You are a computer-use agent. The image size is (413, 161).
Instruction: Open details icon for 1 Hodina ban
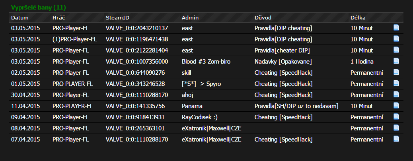pyautogui.click(x=396, y=61)
